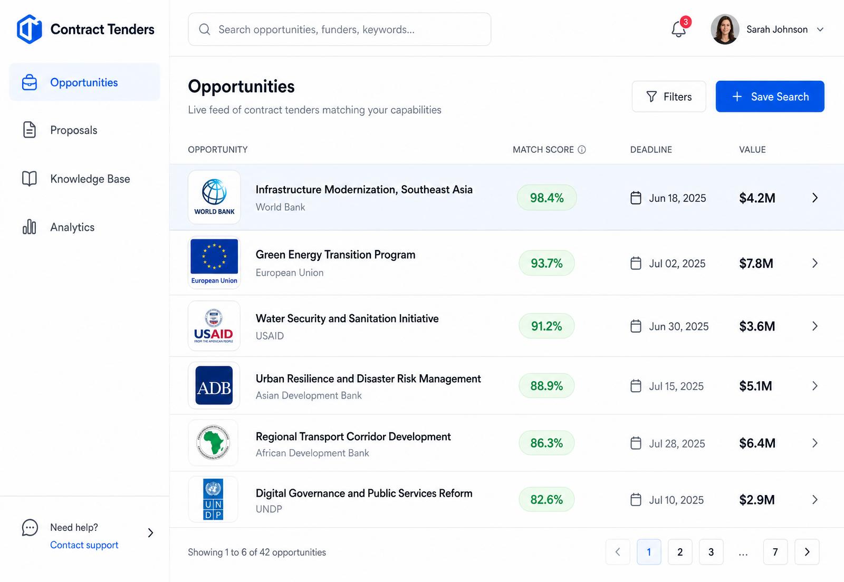Screen dimensions: 844x582
Task: Click the Save Search button
Action: tap(770, 96)
